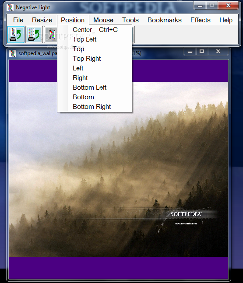Select the Top position entry
Image resolution: width=243 pixels, height=283 pixels.
click(95, 49)
